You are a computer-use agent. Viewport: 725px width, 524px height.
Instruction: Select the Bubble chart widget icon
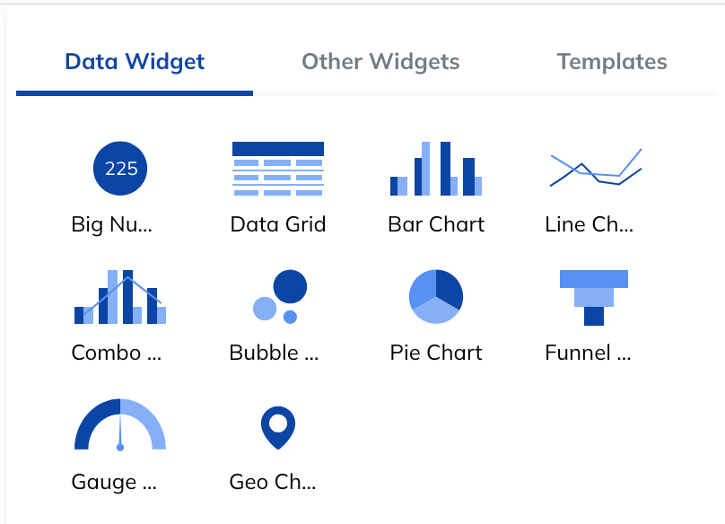(x=277, y=296)
